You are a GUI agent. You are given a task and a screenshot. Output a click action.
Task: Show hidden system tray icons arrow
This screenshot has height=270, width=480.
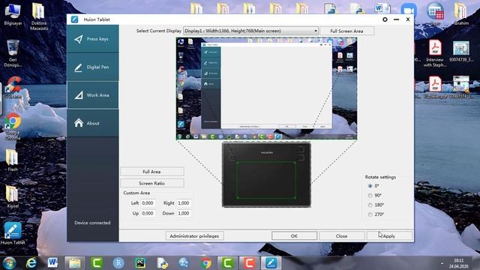[x=442, y=263]
